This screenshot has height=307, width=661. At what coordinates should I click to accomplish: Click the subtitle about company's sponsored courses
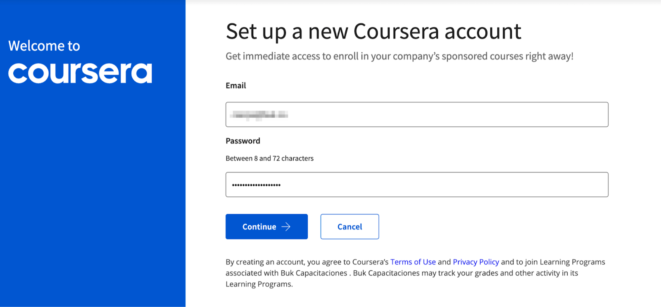(399, 56)
